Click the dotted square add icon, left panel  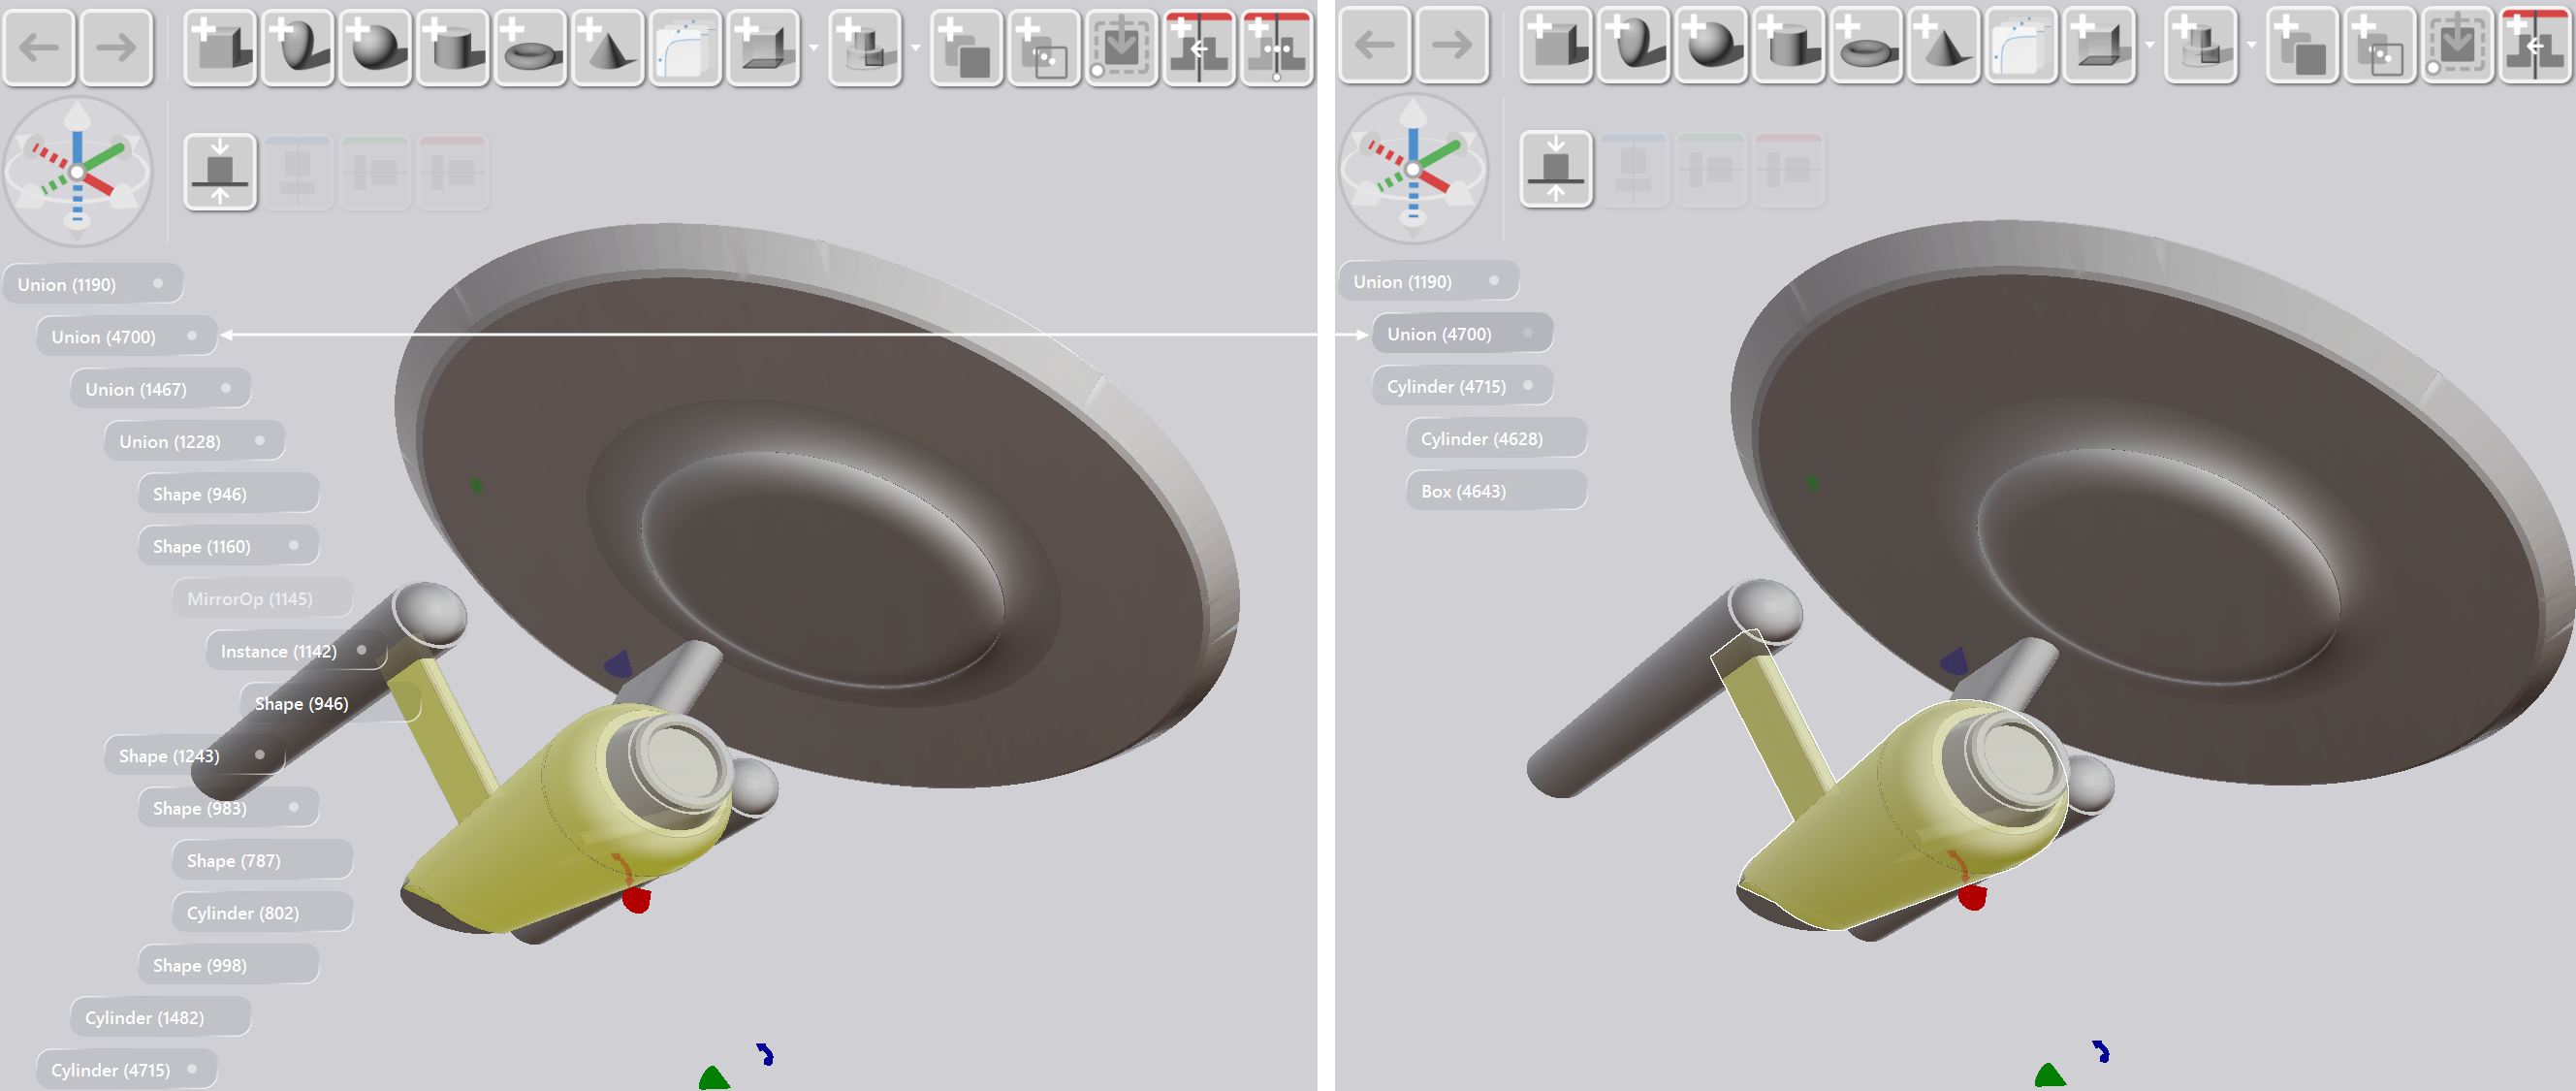pyautogui.click(x=1044, y=47)
